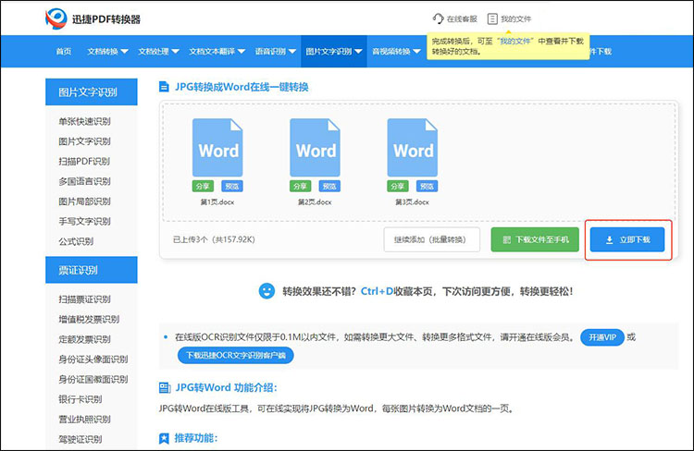
Task: Click the Word file icon for 第3页.docx
Action: [x=413, y=148]
